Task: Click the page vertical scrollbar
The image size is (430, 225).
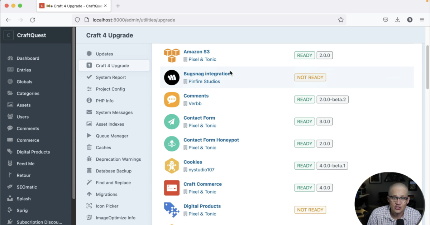Action: [427, 67]
